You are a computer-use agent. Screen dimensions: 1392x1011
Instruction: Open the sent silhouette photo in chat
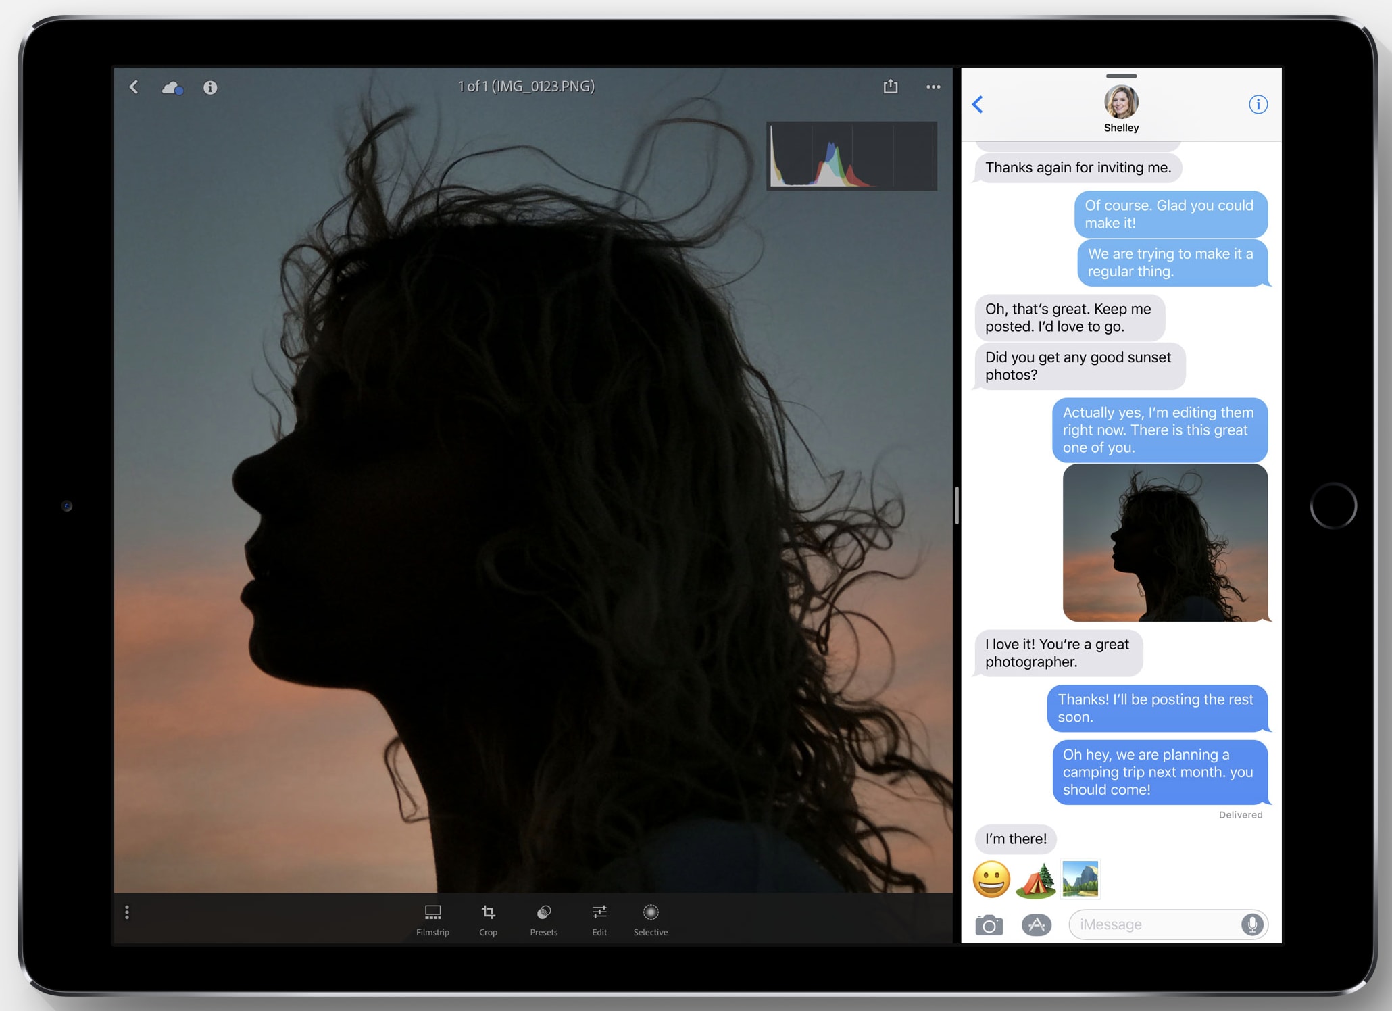coord(1165,543)
